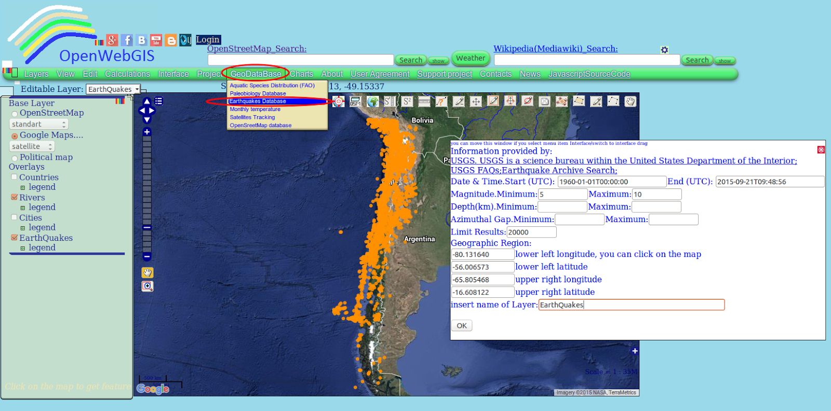Open the Layers menu

click(36, 74)
